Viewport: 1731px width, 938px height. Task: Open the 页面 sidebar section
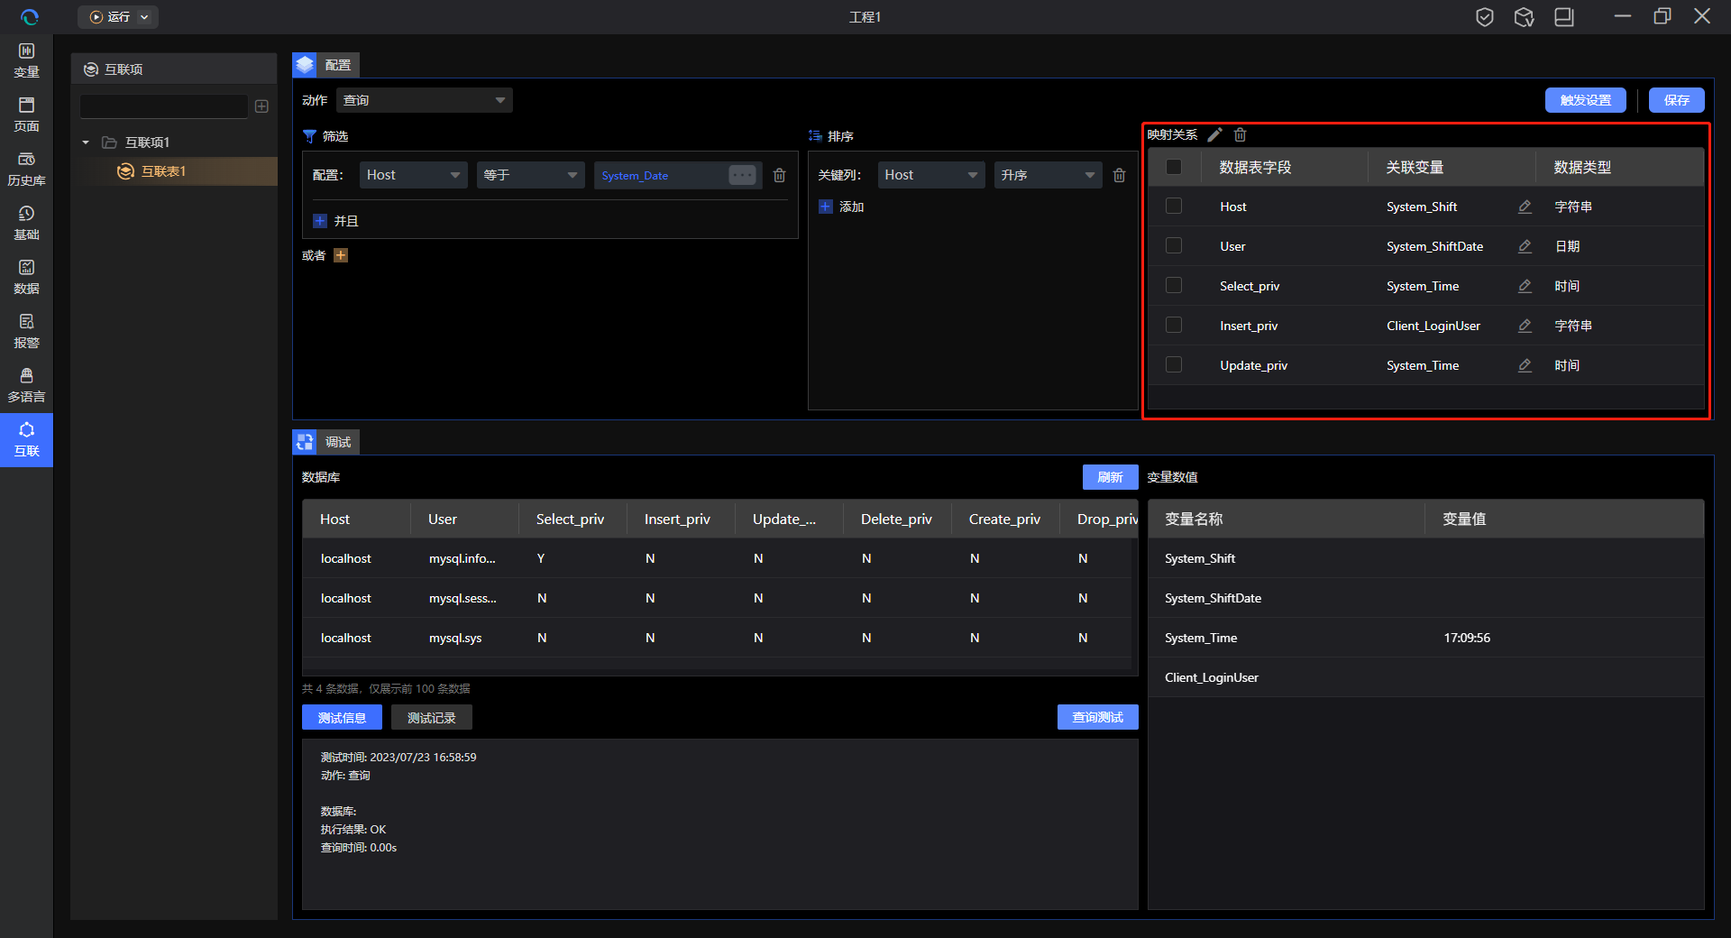(26, 115)
